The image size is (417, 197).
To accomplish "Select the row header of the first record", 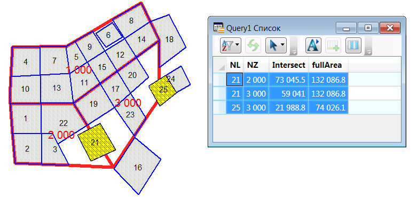I will tap(219, 79).
